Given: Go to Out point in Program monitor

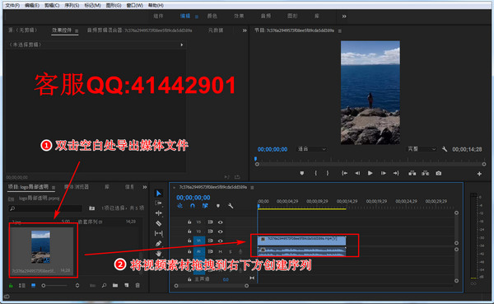Looking at the screenshot, I should coord(396,173).
